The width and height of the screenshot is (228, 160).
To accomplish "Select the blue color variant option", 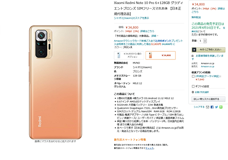I will [x=129, y=55].
